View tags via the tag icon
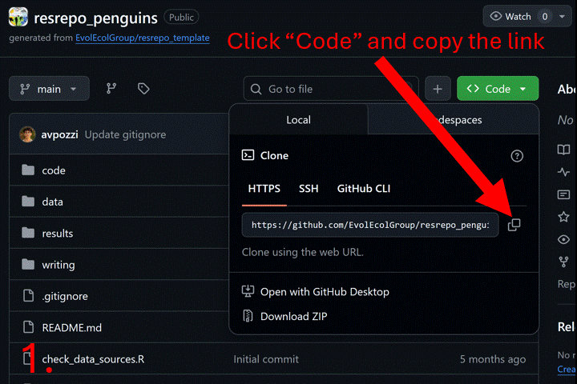Image resolution: width=577 pixels, height=384 pixels. (x=143, y=89)
